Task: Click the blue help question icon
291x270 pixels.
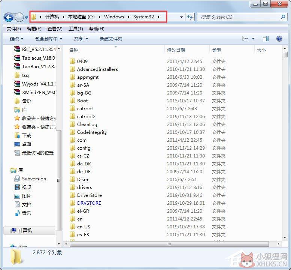Action: click(279, 39)
